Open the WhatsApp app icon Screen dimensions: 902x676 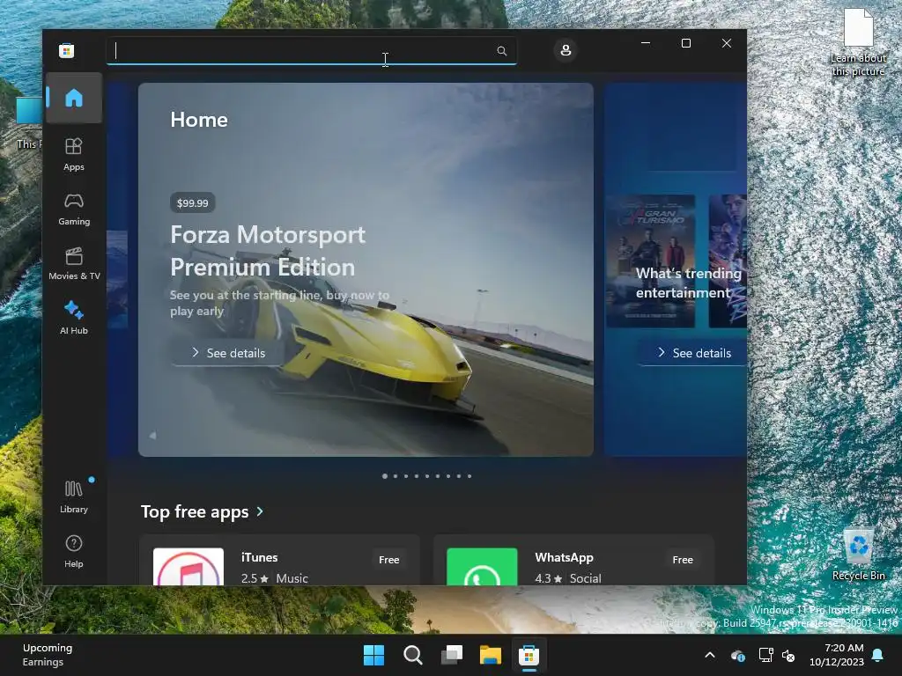482,566
